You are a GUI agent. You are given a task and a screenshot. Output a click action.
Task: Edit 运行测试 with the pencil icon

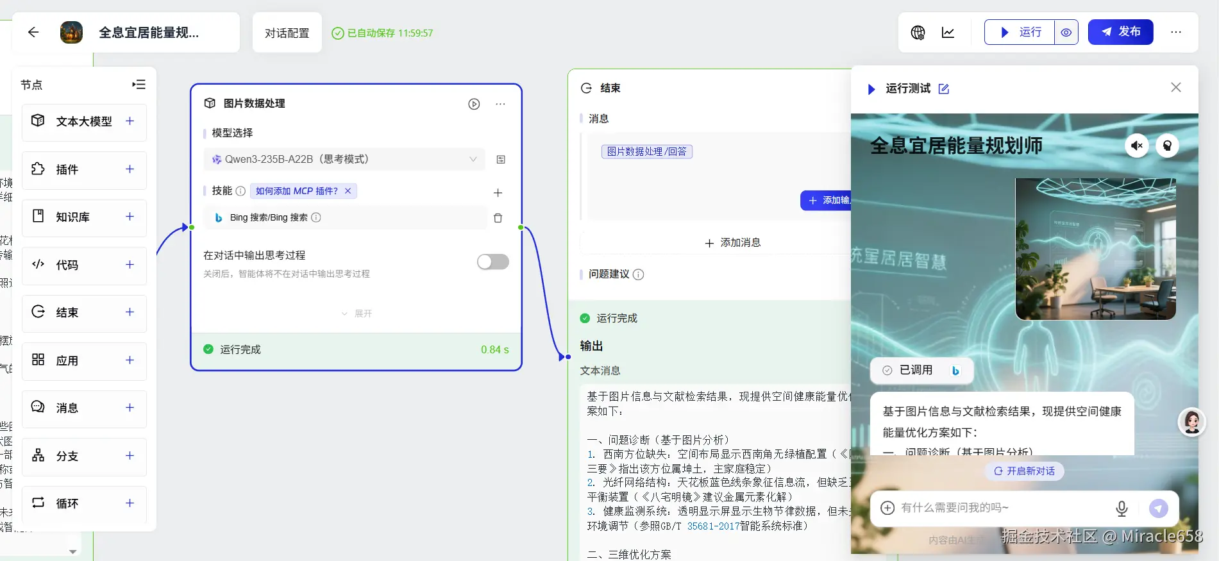point(944,89)
